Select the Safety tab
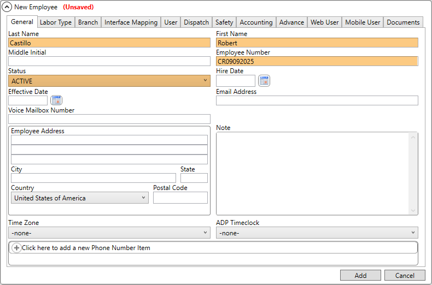This screenshot has height=285, width=432. (224, 22)
